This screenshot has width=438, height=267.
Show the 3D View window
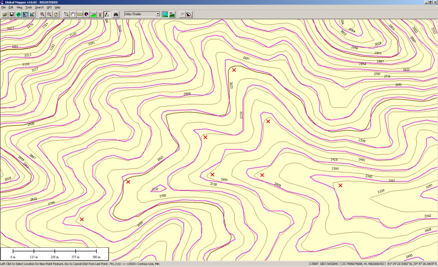(x=172, y=14)
